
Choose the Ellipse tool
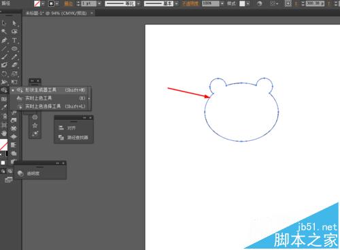[14, 49]
